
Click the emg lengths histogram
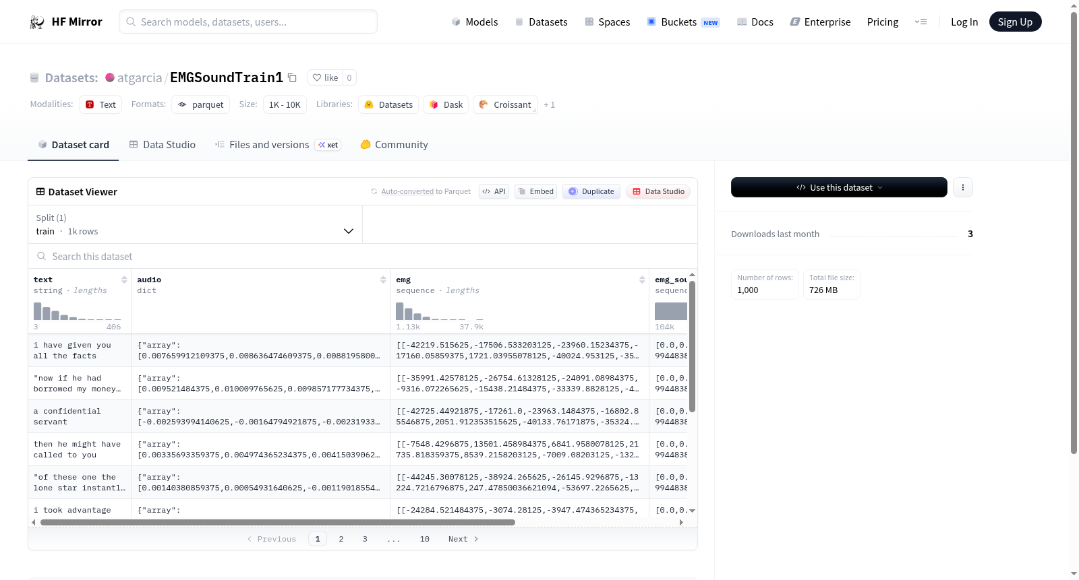point(440,311)
